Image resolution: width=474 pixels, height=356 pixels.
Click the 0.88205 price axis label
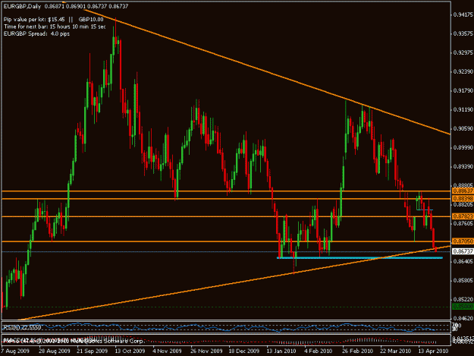coord(463,205)
